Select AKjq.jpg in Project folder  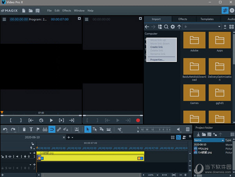tap(203, 148)
